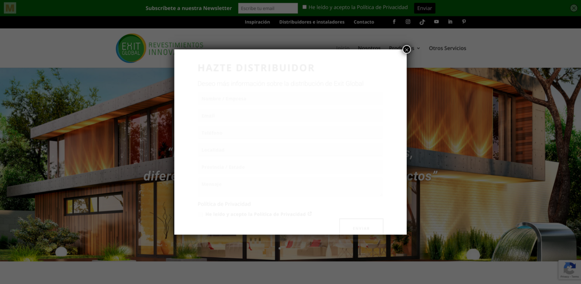Open the Pinterest icon link
This screenshot has width=581, height=284.
click(x=464, y=22)
